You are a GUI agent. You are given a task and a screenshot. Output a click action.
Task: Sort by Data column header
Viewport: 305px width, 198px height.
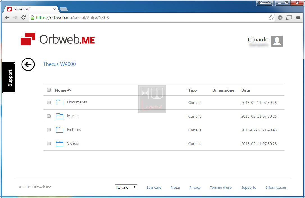click(x=245, y=90)
